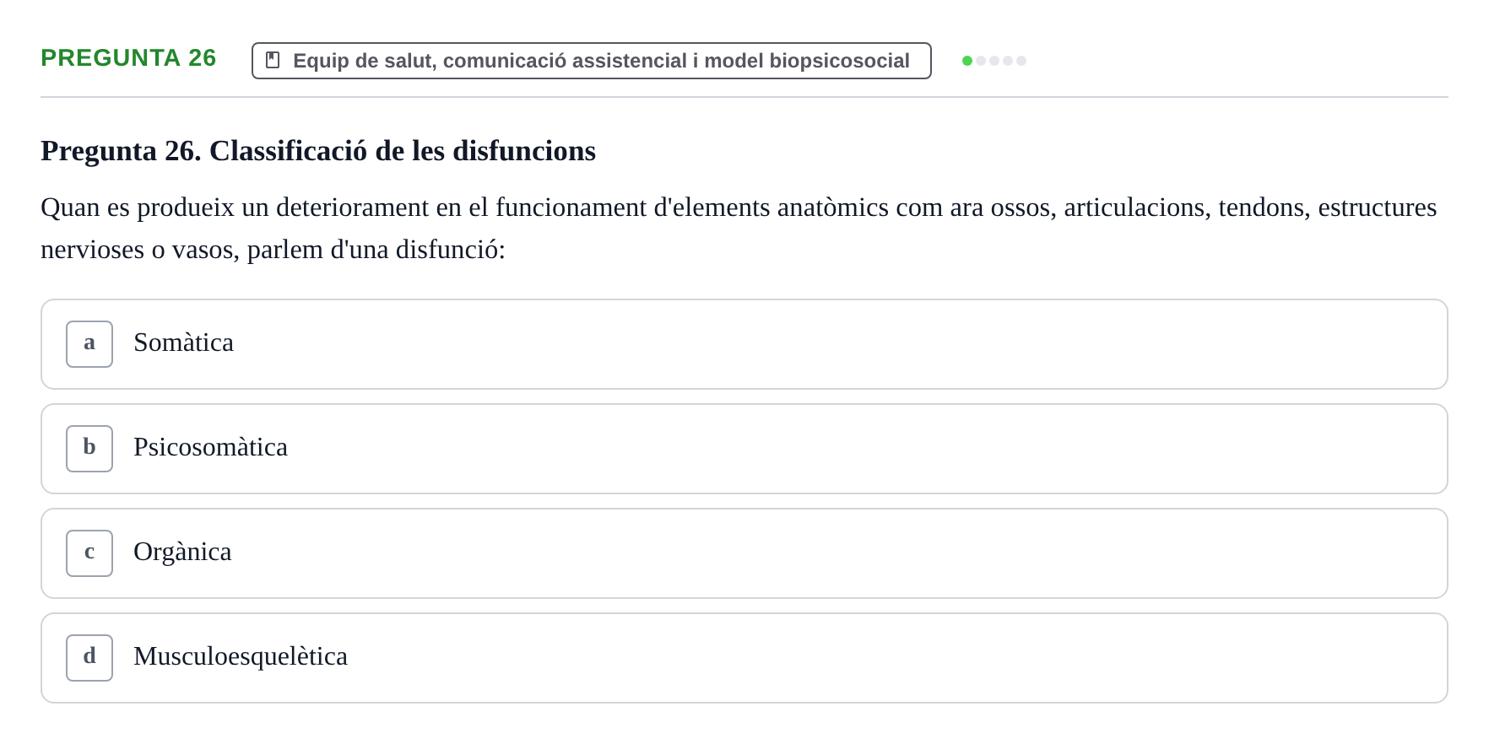Click the second grey difficulty dot
The height and width of the screenshot is (744, 1489).
coord(981,61)
